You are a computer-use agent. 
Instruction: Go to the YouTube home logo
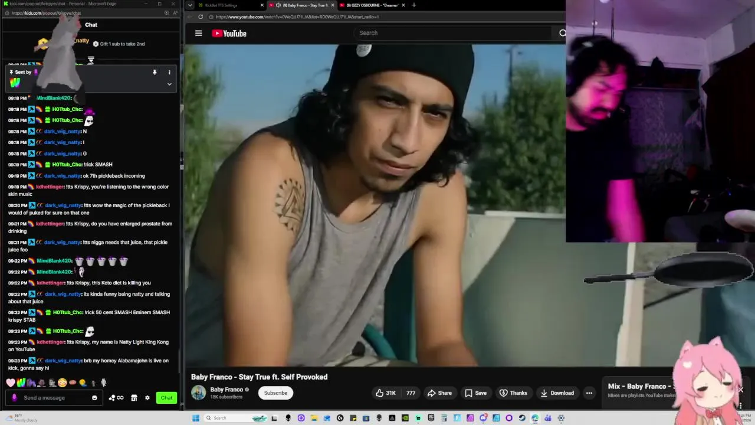click(229, 33)
